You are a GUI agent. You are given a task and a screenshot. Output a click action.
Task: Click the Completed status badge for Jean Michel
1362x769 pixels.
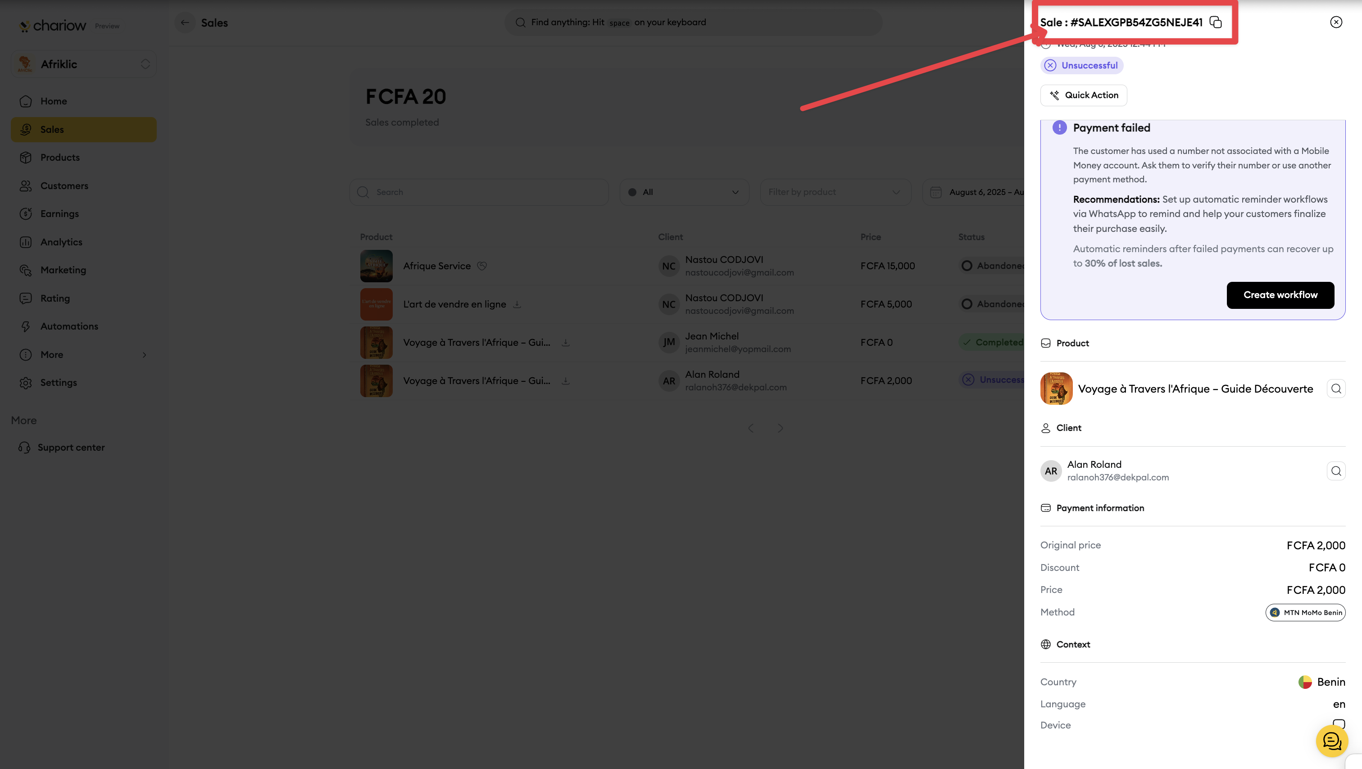[x=992, y=343]
